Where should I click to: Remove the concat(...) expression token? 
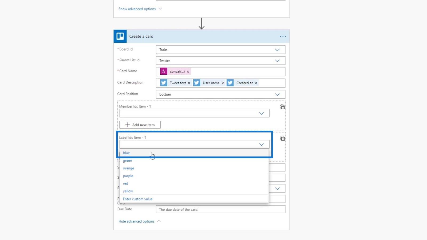point(188,72)
